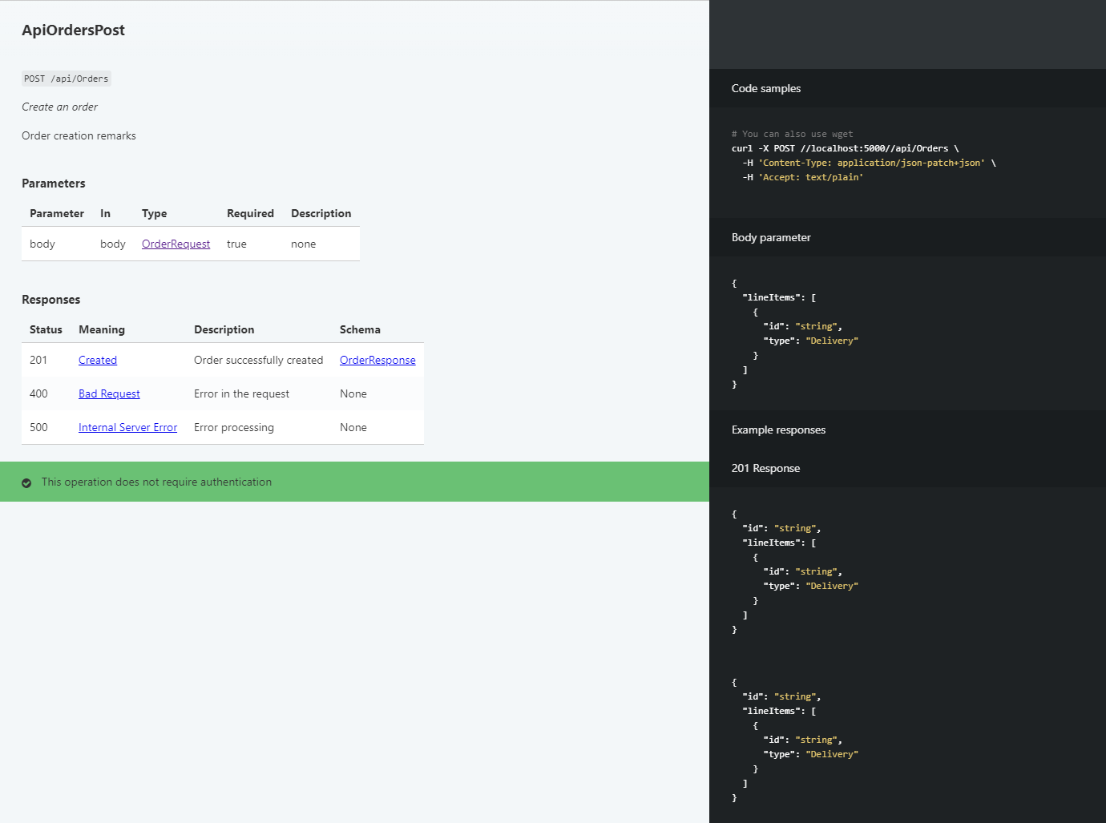Click the Responses section heading

[50, 299]
